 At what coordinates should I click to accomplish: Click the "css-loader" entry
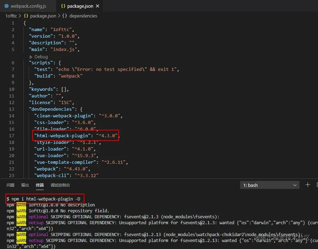point(65,122)
